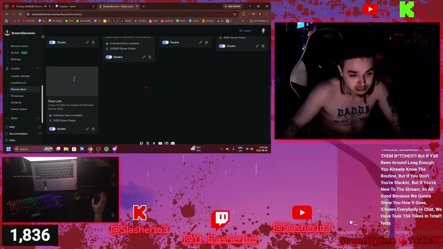Delete the 100000 Stoner Points item
The width and height of the screenshot is (443, 249).
pyautogui.click(x=150, y=57)
